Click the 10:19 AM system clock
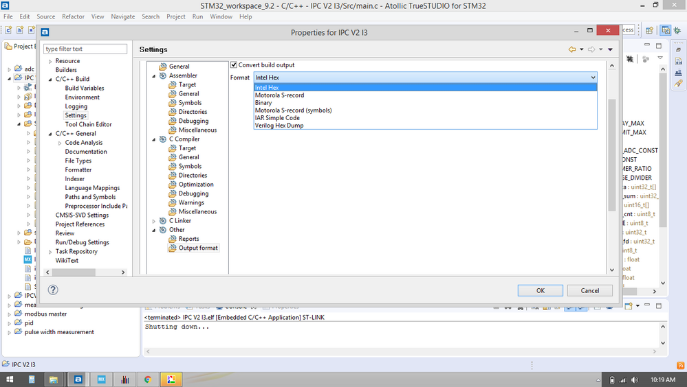687x387 pixels. pos(662,380)
